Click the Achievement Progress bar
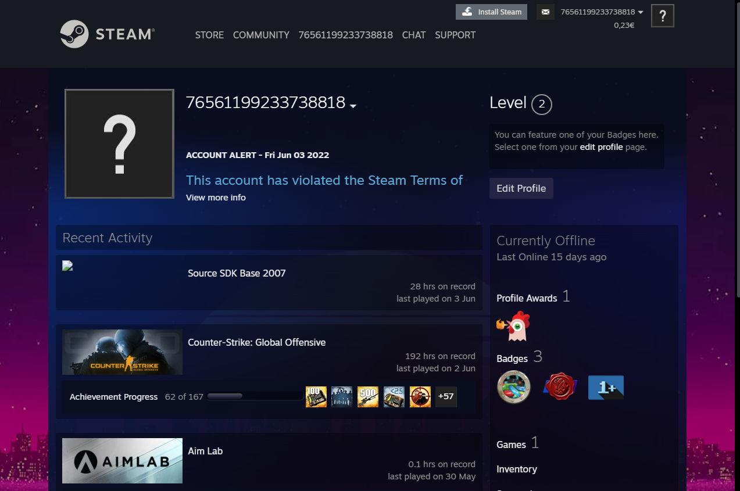 pyautogui.click(x=255, y=396)
